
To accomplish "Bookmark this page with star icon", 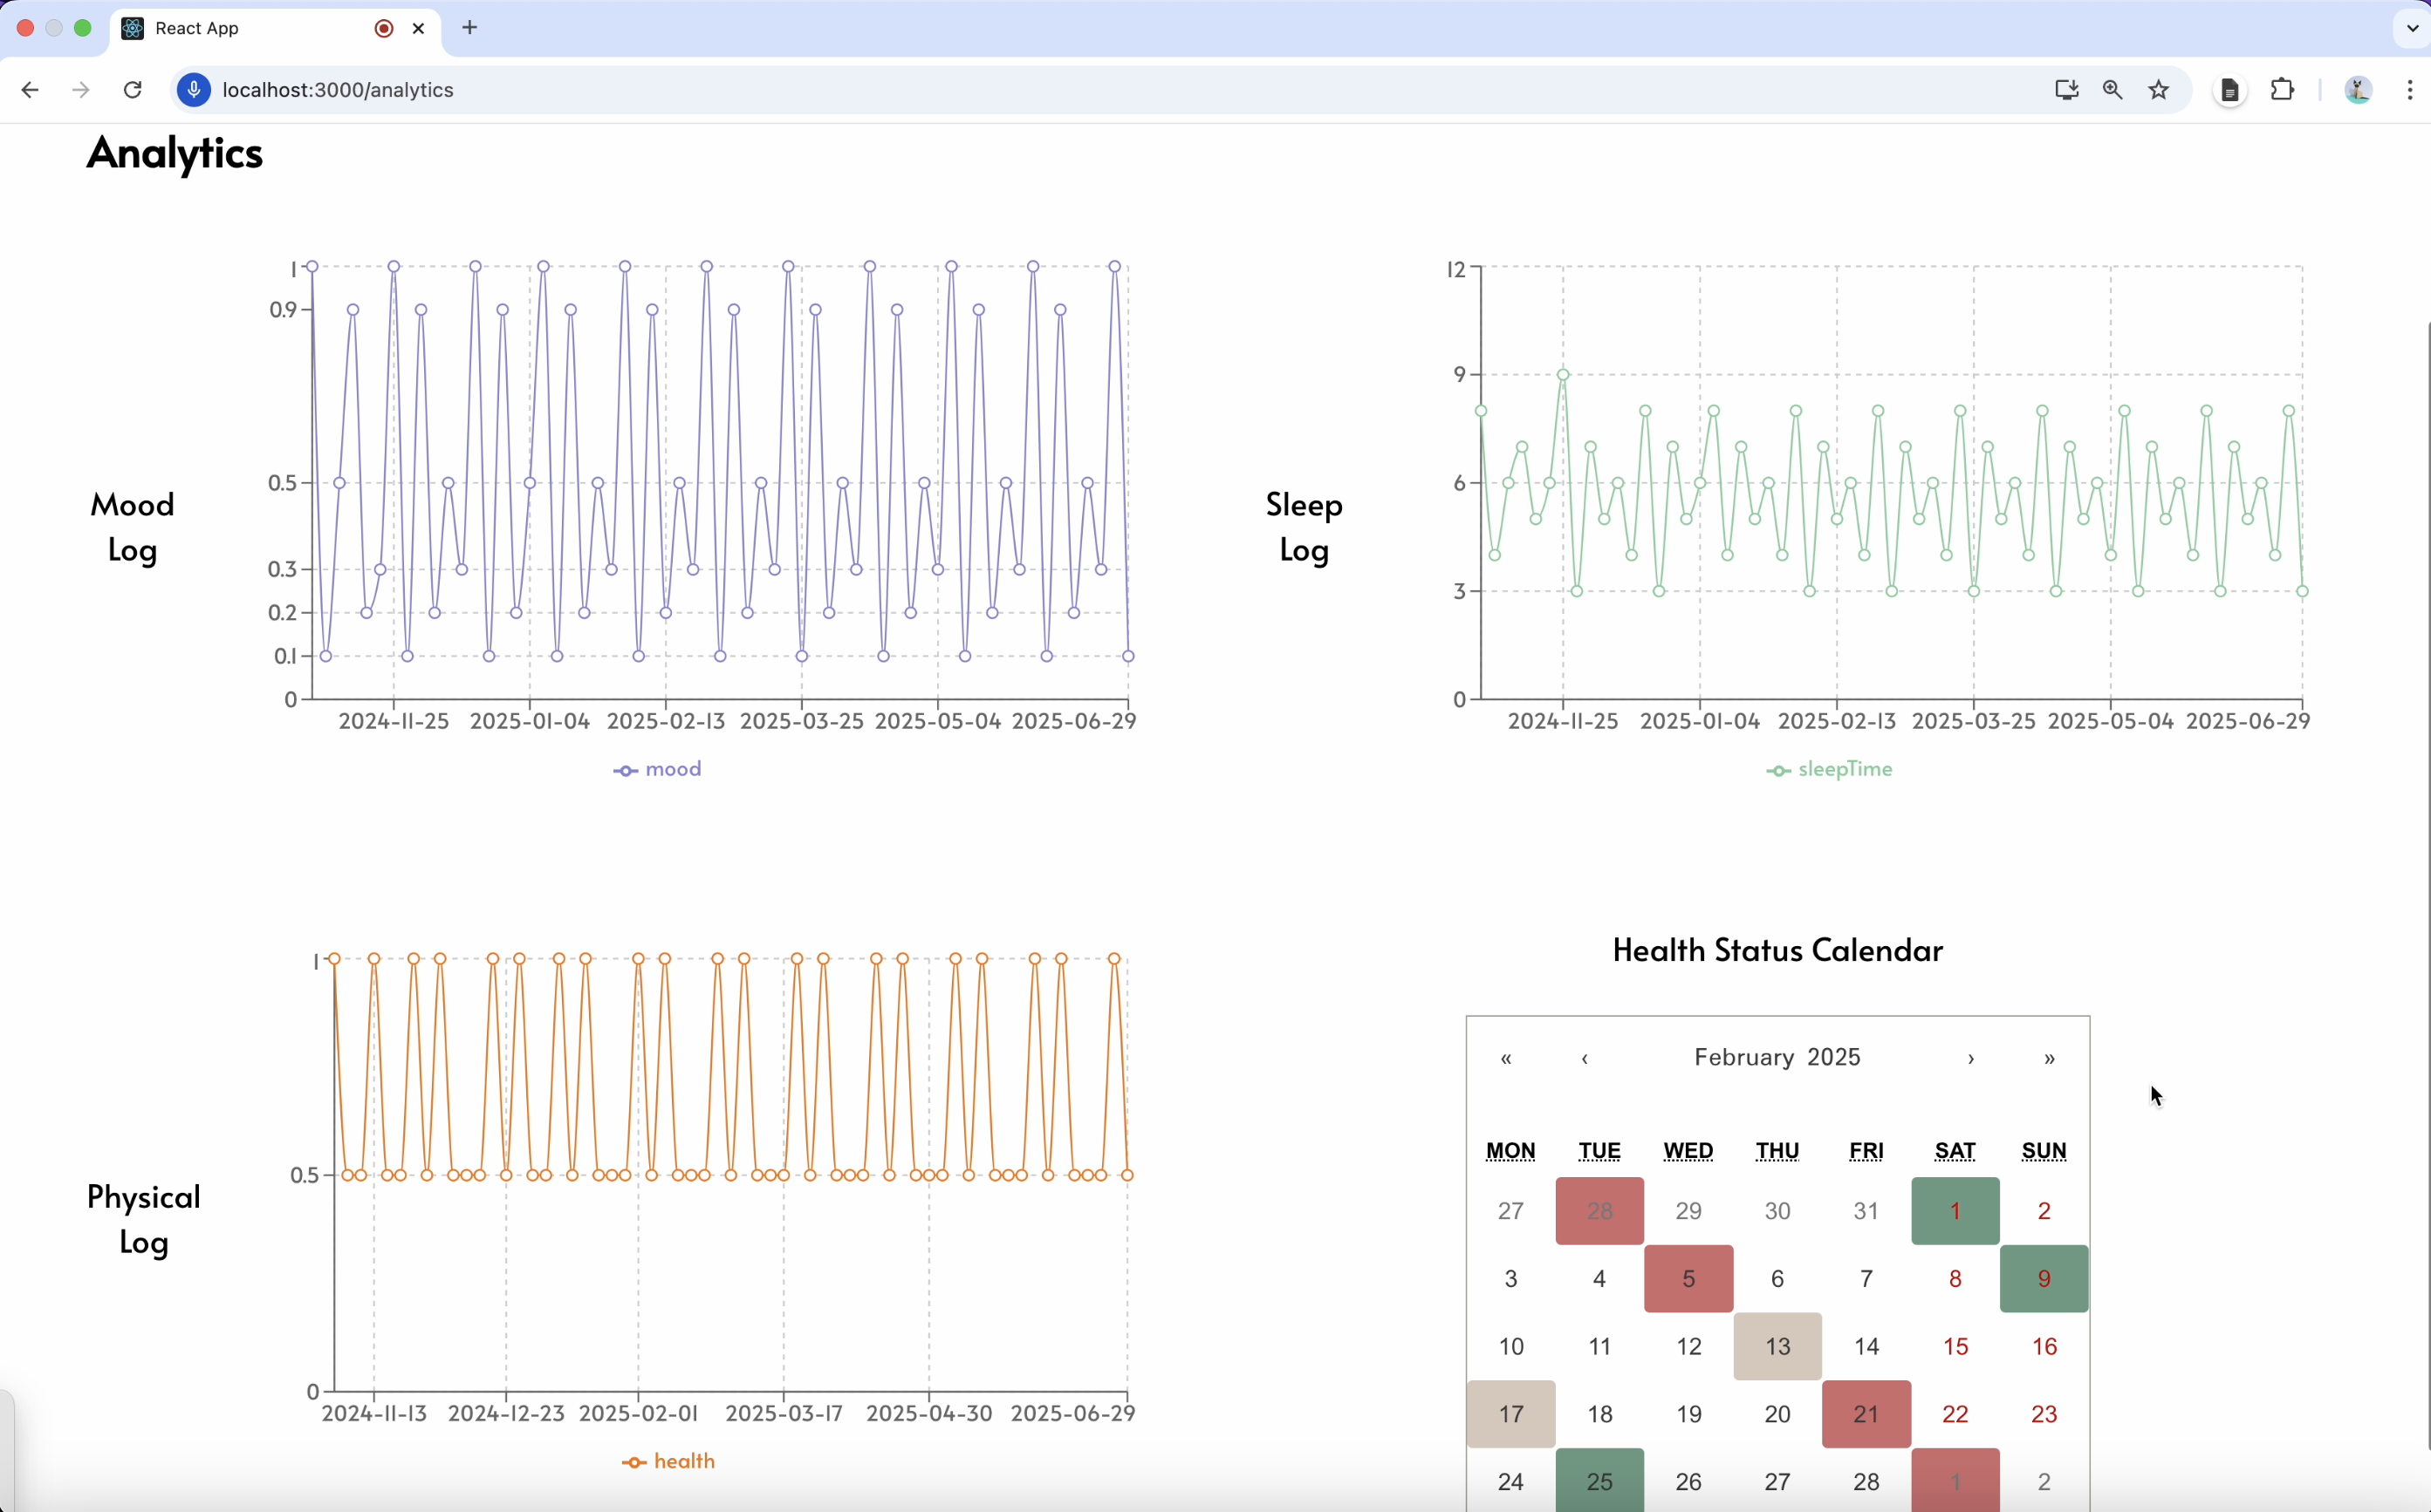I will click(2159, 90).
